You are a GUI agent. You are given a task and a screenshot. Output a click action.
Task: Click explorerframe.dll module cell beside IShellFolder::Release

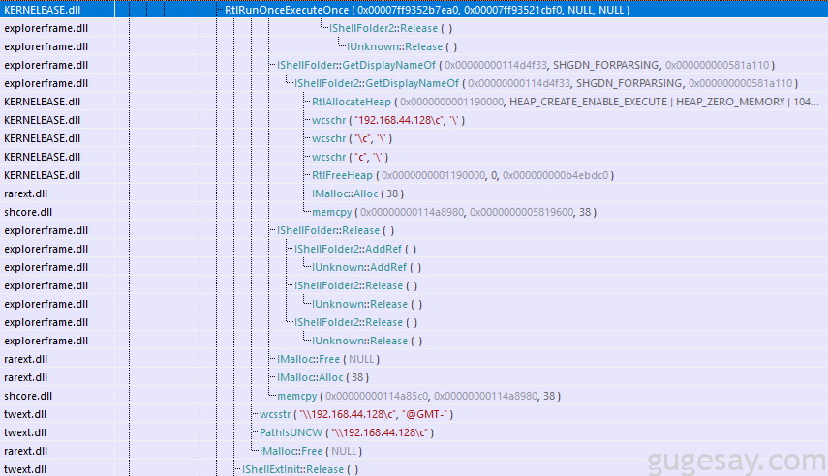coord(46,230)
